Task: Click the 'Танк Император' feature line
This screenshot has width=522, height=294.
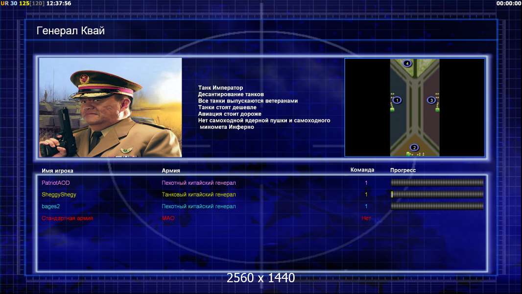Action: (220, 88)
